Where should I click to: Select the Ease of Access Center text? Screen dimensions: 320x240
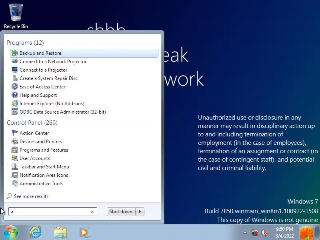coord(42,87)
